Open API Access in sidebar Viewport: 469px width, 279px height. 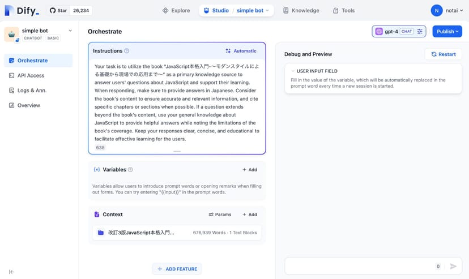[x=31, y=75]
